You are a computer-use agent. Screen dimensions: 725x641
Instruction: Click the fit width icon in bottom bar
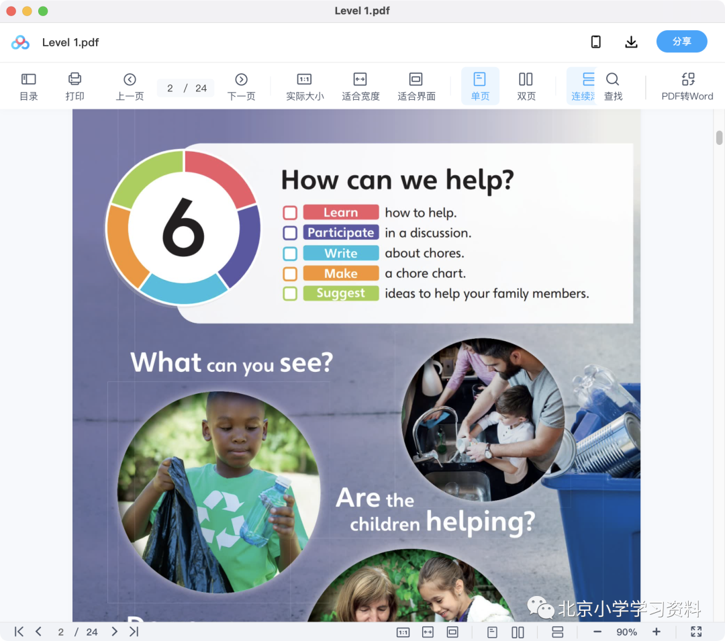(x=428, y=632)
